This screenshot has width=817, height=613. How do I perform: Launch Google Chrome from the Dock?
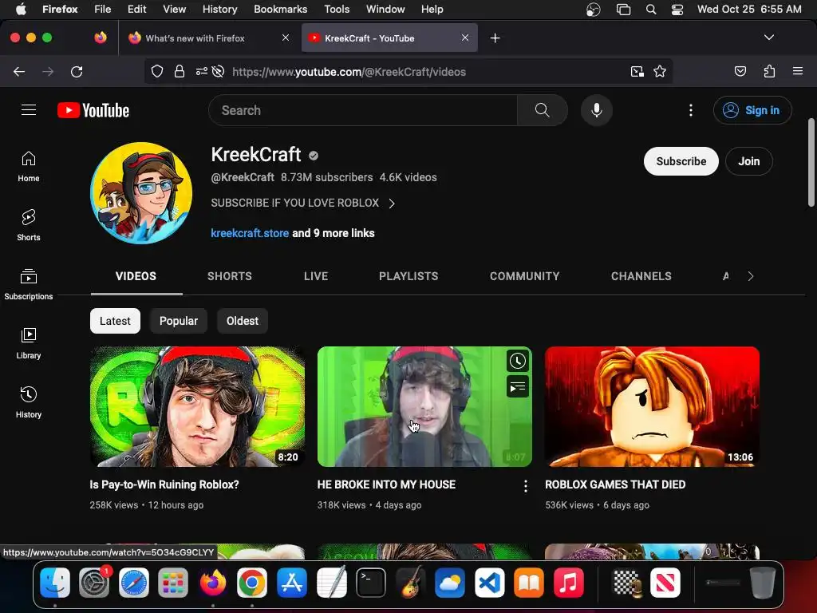[251, 582]
